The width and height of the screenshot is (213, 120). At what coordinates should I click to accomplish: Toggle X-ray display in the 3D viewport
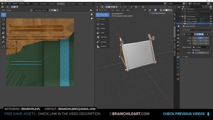[161, 10]
